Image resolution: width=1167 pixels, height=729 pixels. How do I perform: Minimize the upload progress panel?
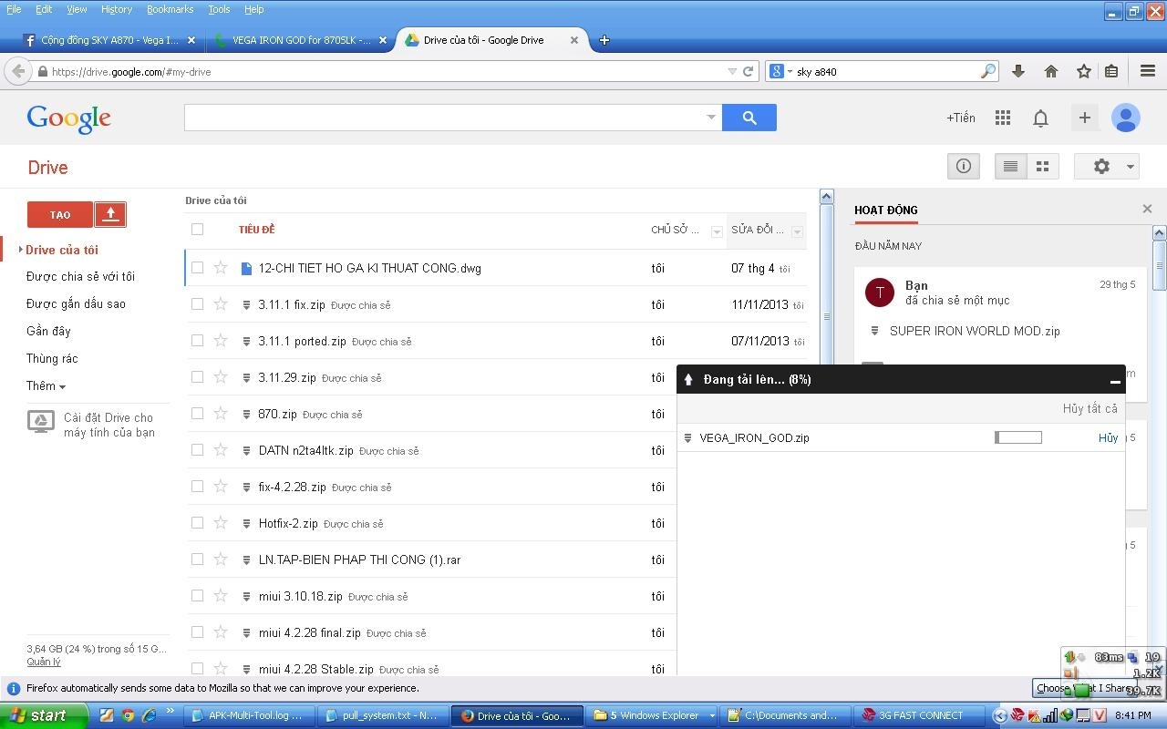click(x=1114, y=380)
